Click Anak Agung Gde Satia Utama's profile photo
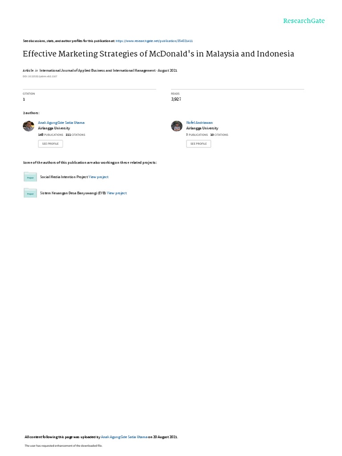Screen dimensions: 342x456 [28, 126]
